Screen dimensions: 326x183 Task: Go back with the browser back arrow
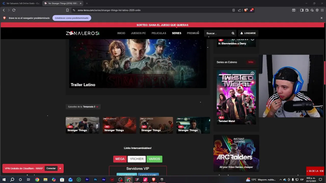click(4, 10)
